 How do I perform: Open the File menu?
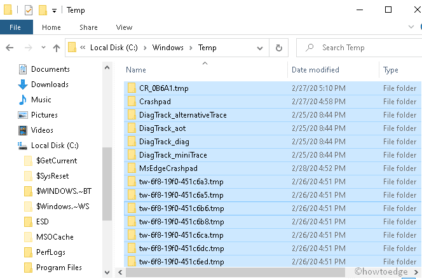16,27
